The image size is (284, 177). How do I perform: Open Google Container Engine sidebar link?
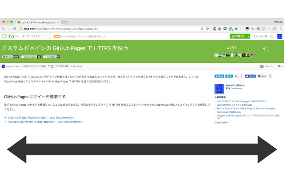tap(248, 117)
